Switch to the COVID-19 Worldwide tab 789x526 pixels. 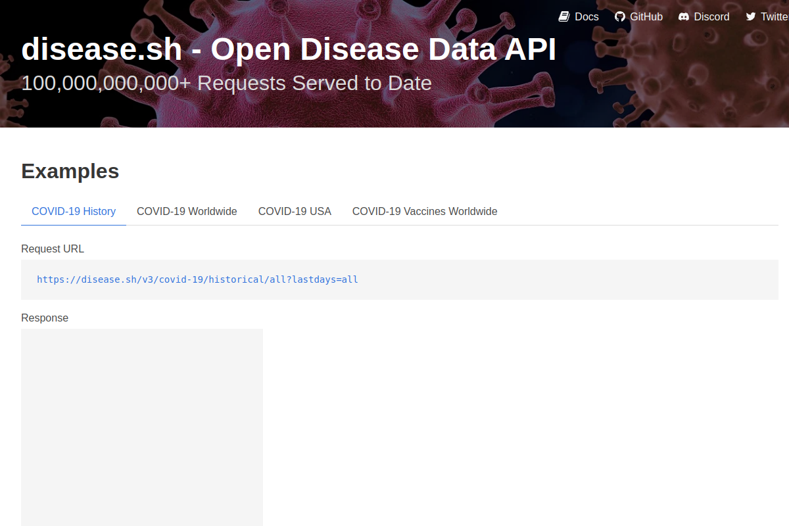click(187, 211)
